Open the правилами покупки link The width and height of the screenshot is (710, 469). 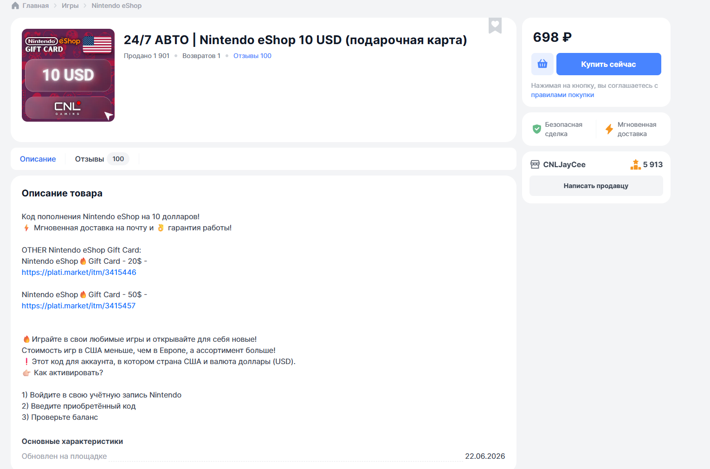[562, 95]
